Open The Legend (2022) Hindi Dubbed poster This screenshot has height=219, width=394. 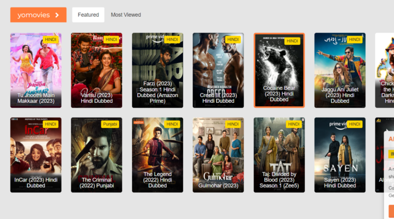158,155
